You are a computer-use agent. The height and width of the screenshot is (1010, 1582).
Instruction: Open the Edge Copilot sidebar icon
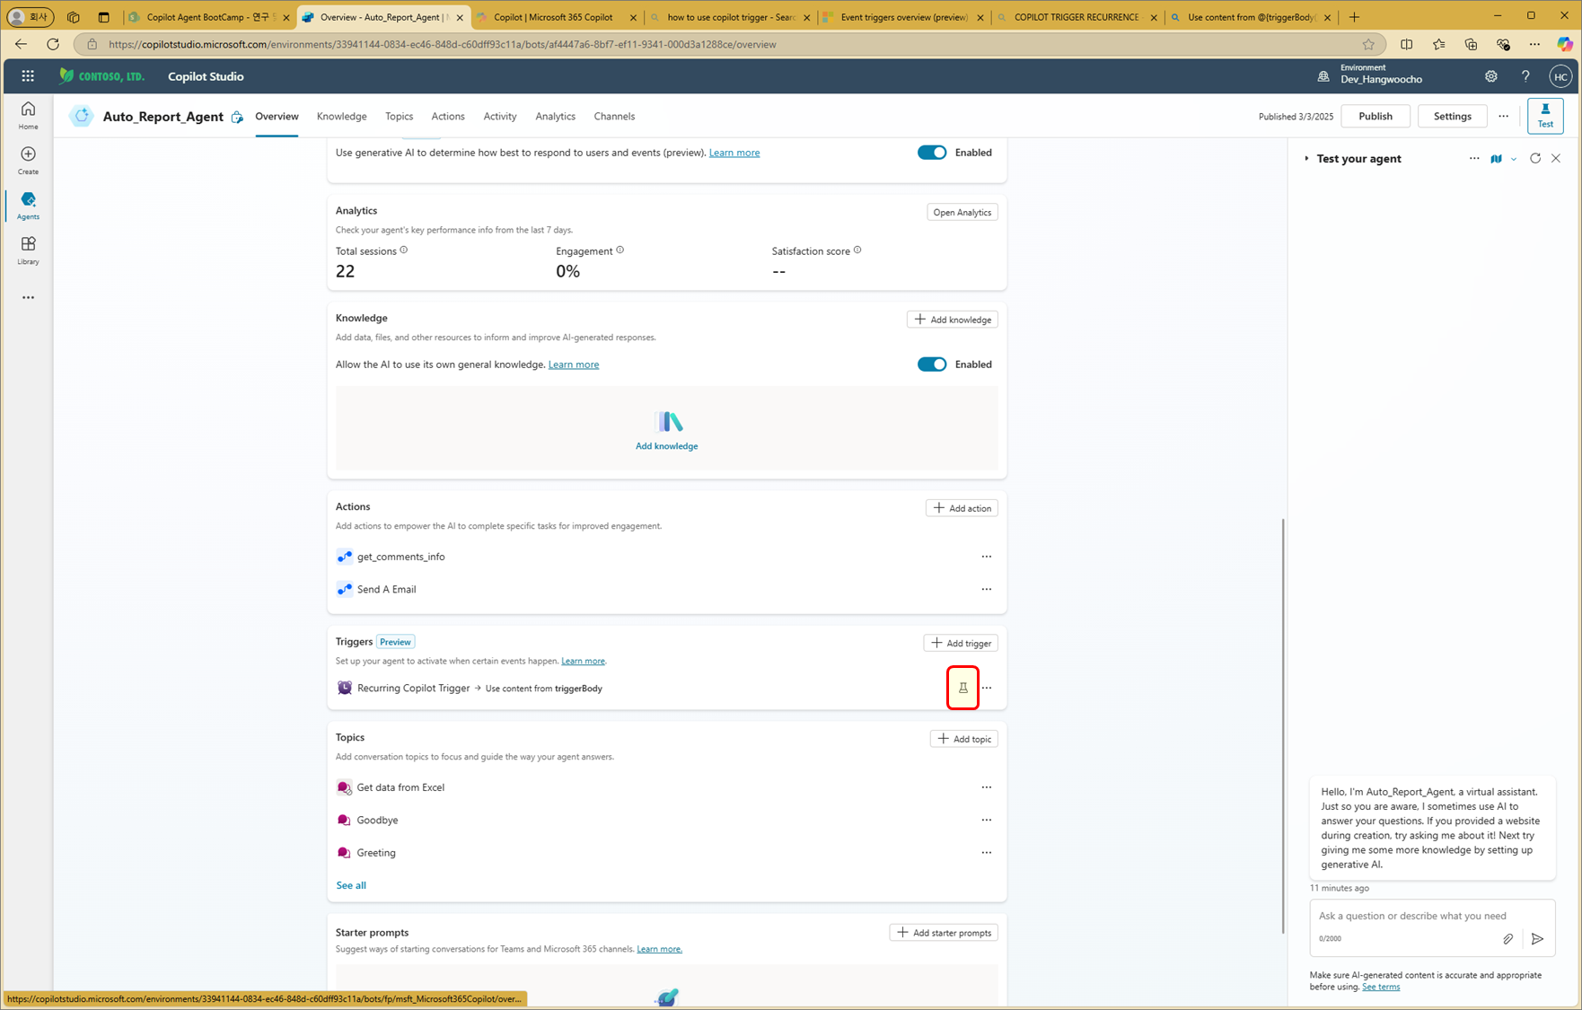click(x=1565, y=44)
